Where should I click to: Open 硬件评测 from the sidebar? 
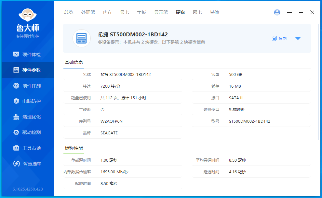[28, 86]
